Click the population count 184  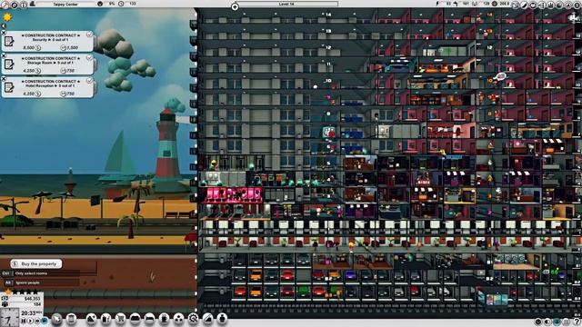(36, 304)
